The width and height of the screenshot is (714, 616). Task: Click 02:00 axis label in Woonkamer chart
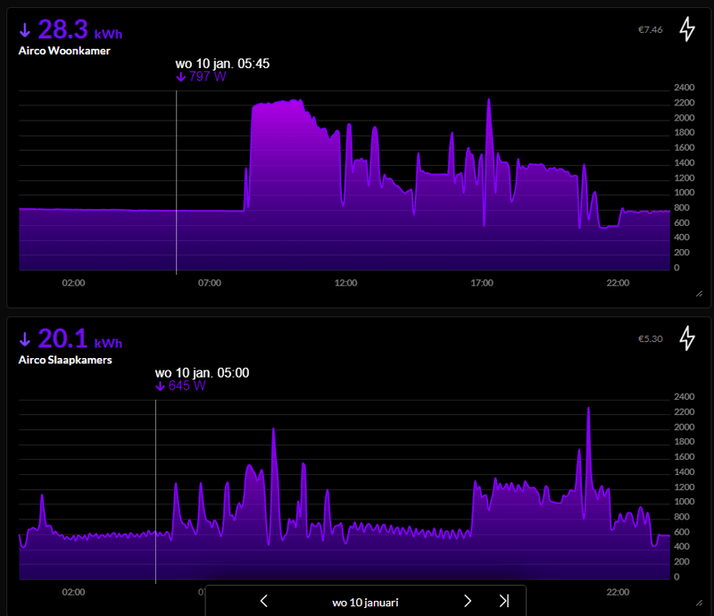pos(73,283)
